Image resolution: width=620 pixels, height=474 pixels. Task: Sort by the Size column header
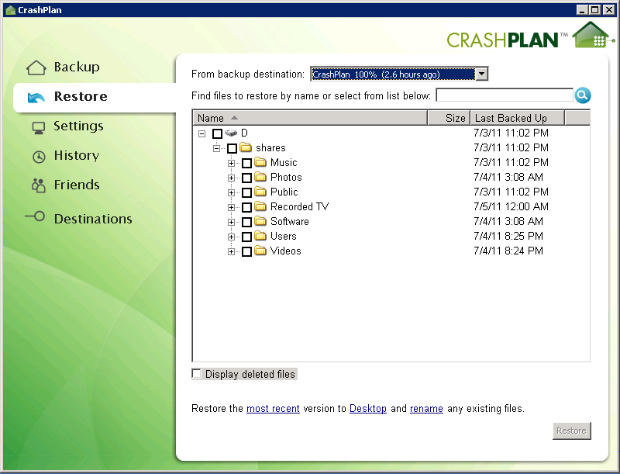[449, 118]
